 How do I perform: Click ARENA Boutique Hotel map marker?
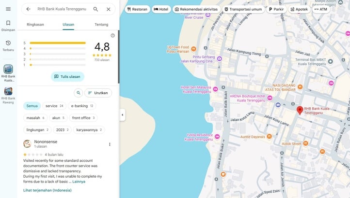[x=270, y=98]
